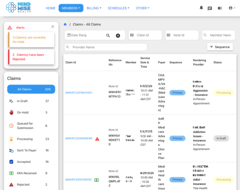Screen dimensions: 240x190
Task: Click the Sequence filter button
Action: pyautogui.click(x=220, y=47)
